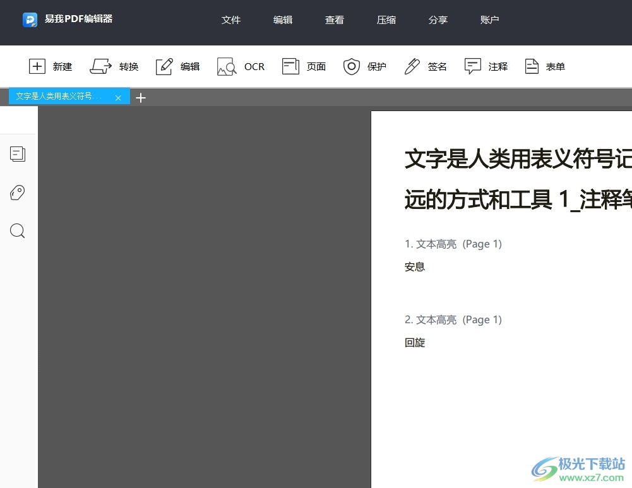Show the page thumbnails sidebar panel
The height and width of the screenshot is (488, 632).
point(18,153)
